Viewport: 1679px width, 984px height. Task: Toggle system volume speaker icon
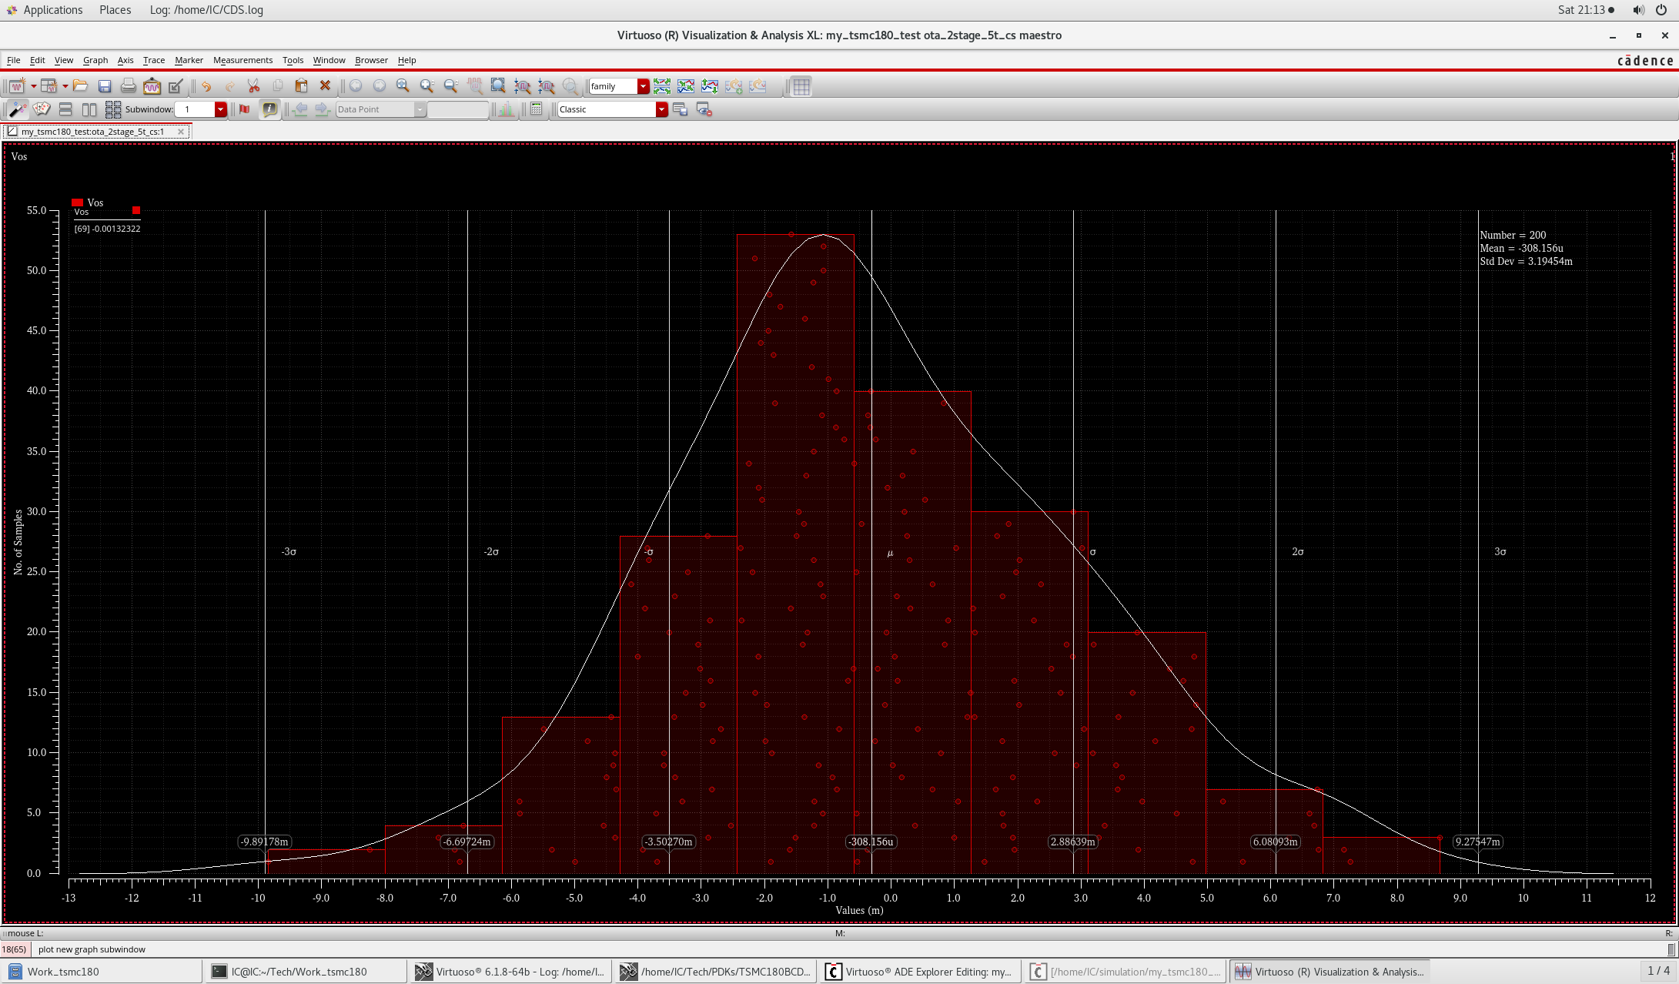click(x=1638, y=10)
